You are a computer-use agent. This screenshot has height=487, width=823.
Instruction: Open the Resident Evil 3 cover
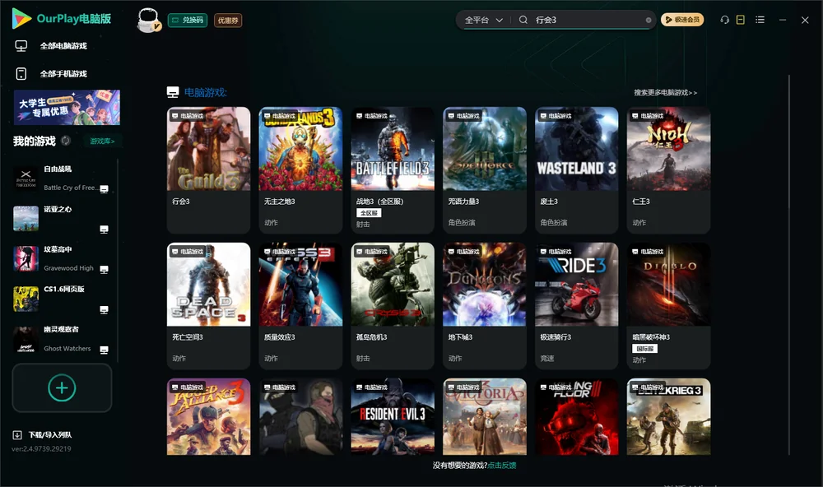coord(393,417)
